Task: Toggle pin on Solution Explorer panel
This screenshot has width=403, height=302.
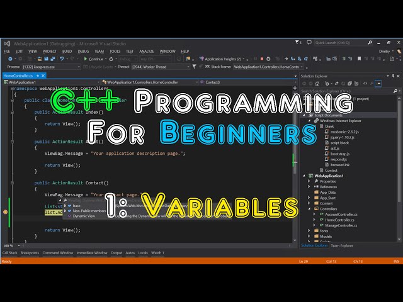Action: pyautogui.click(x=393, y=76)
